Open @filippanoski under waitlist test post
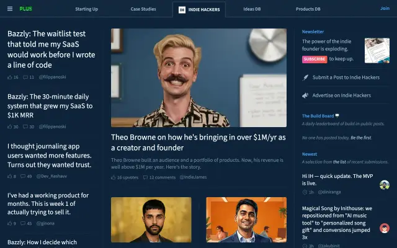 click(x=52, y=77)
